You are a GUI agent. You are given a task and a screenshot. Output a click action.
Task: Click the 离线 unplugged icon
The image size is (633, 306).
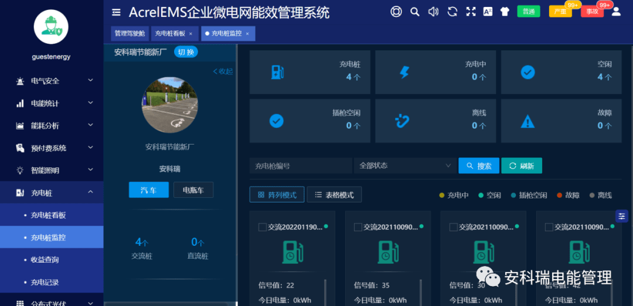coord(402,121)
